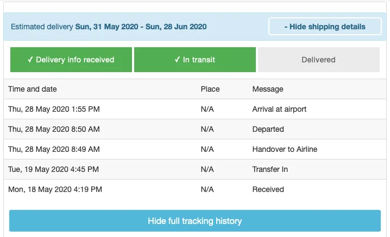The image size is (390, 237).
Task: Click the Estimated delivery date range
Action: pos(141,27)
